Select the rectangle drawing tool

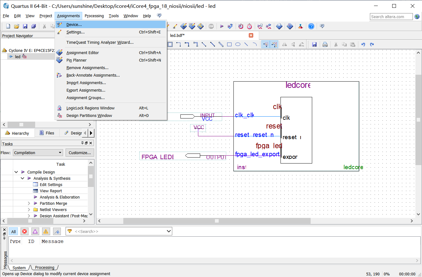pyautogui.click(x=229, y=44)
